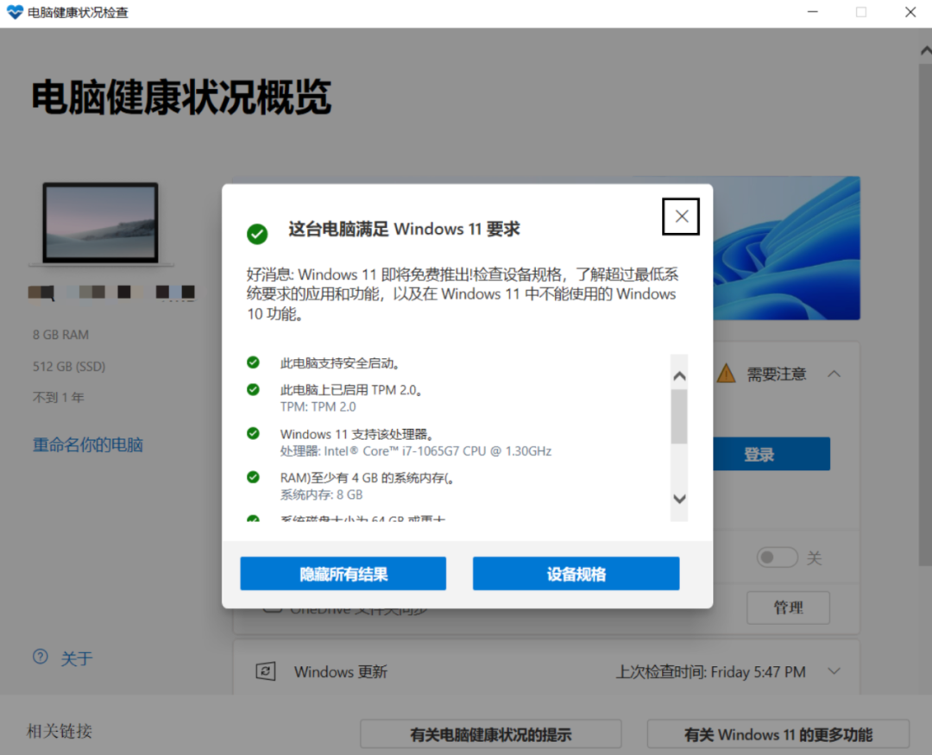
Task: Click the supported processor check icon
Action: pos(253,433)
